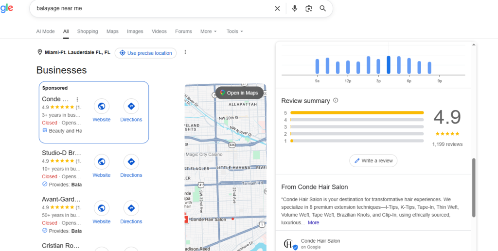Click the Provides: Bala text under Studio-D

click(x=65, y=185)
